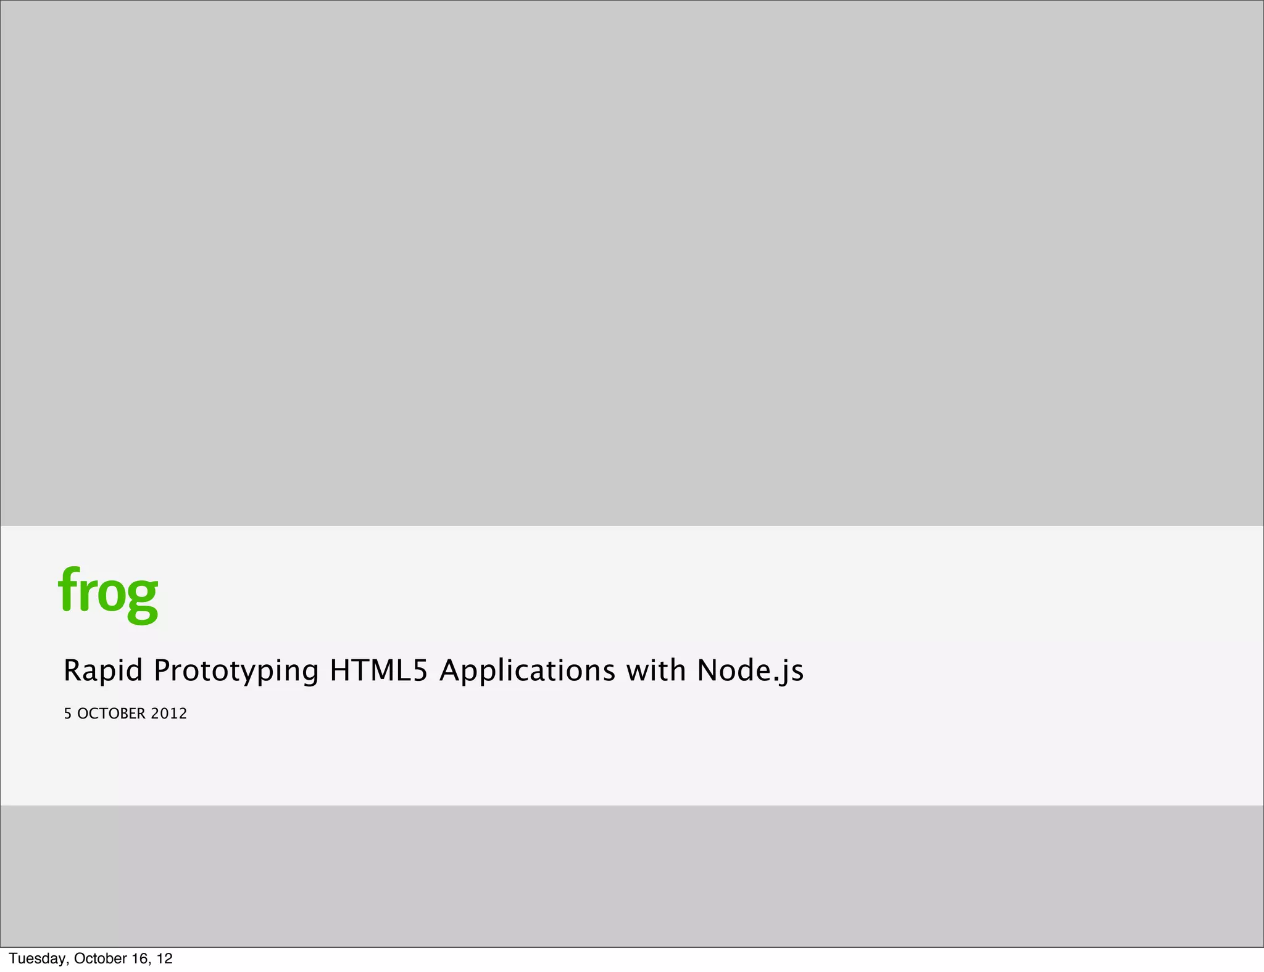Click the word "OCTOBER" in the subtitle date

tap(111, 714)
